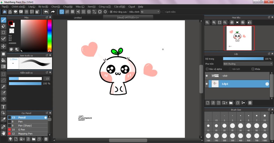Select Pen (Sharp) brush
Image resolution: width=274 pixels, height=143 pixels.
click(28, 126)
